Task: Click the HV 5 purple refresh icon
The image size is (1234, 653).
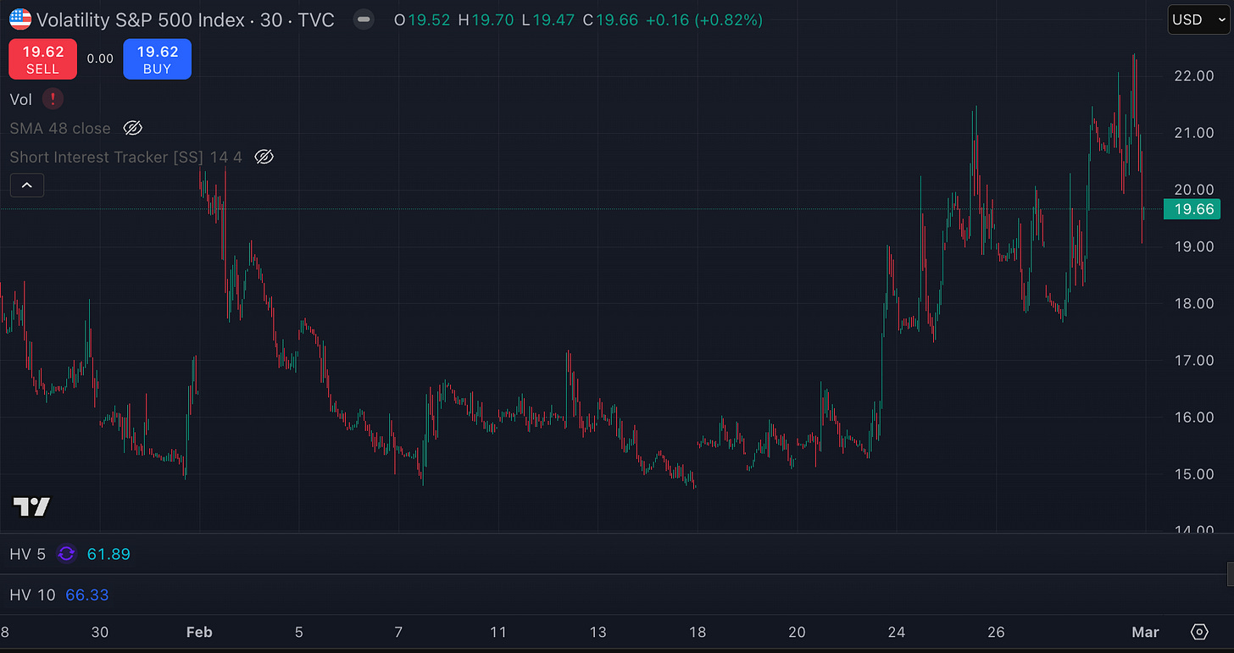Action: [66, 554]
